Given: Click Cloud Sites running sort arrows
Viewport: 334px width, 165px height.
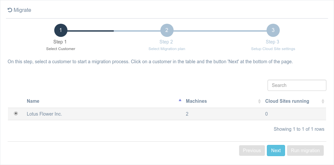Looking at the screenshot, I should (323, 101).
